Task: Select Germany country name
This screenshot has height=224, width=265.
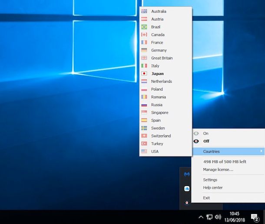Action: [x=159, y=50]
